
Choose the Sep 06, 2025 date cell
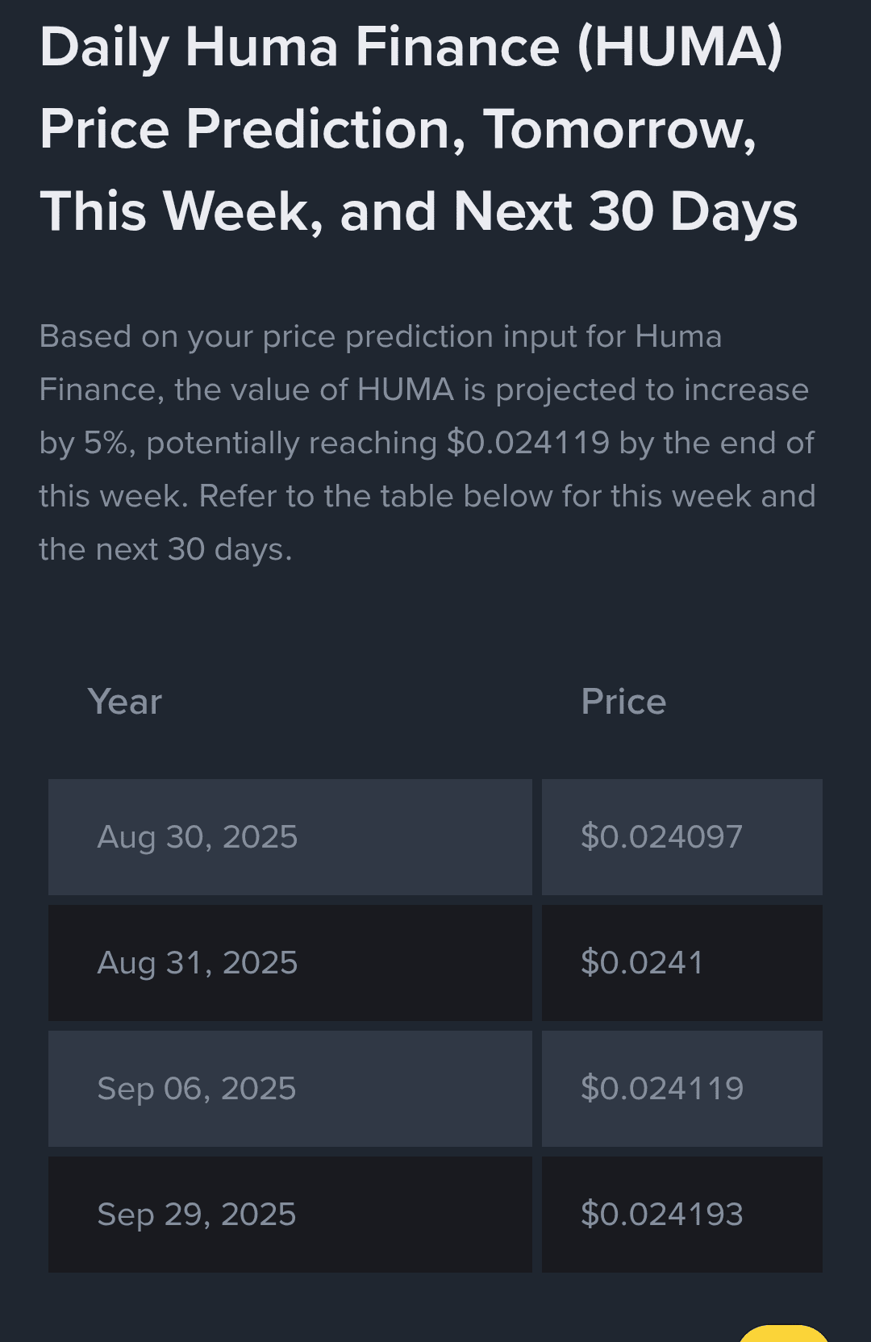pos(290,1089)
